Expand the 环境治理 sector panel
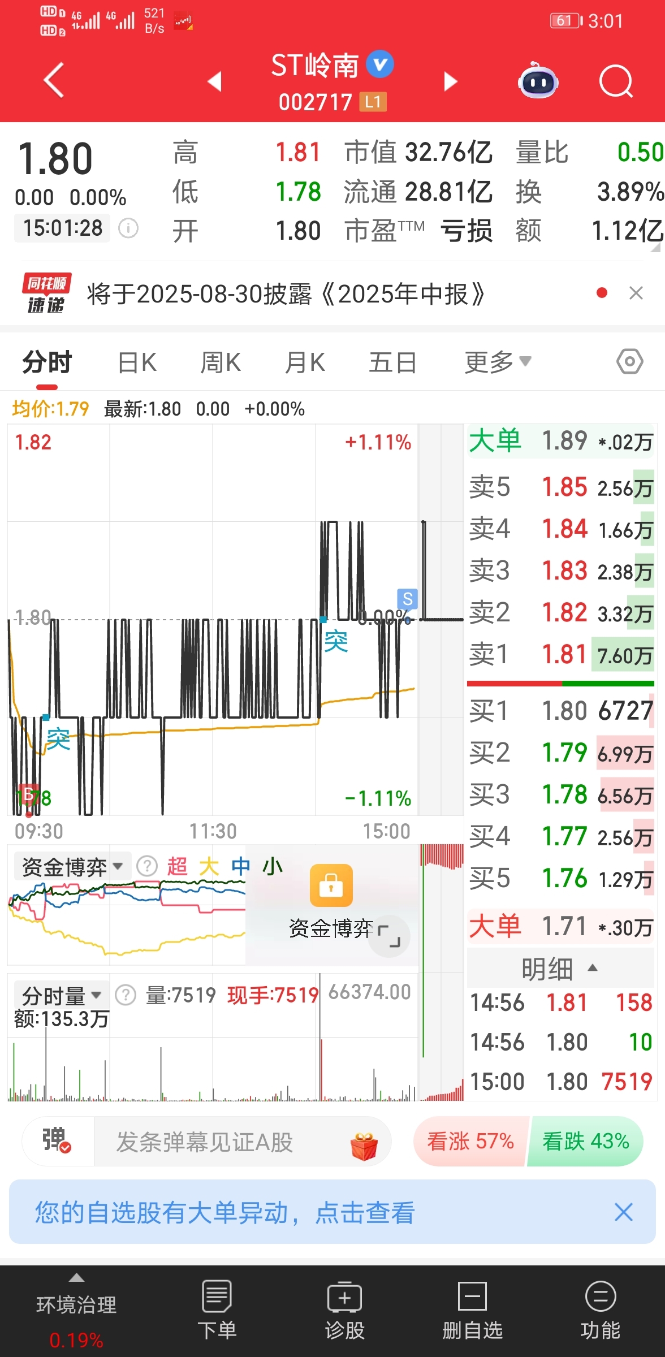This screenshot has height=1357, width=665. 76,1312
